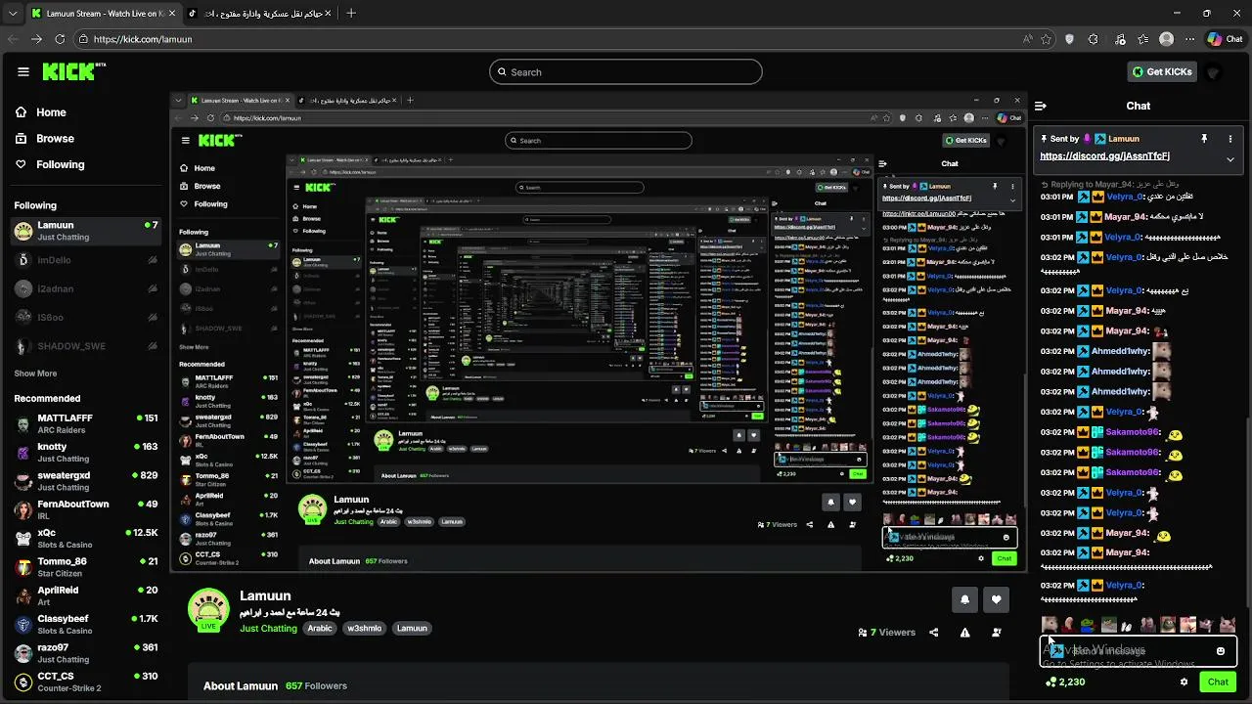Image resolution: width=1252 pixels, height=704 pixels.
Task: Click the large green Chat send button
Action: point(1218,682)
